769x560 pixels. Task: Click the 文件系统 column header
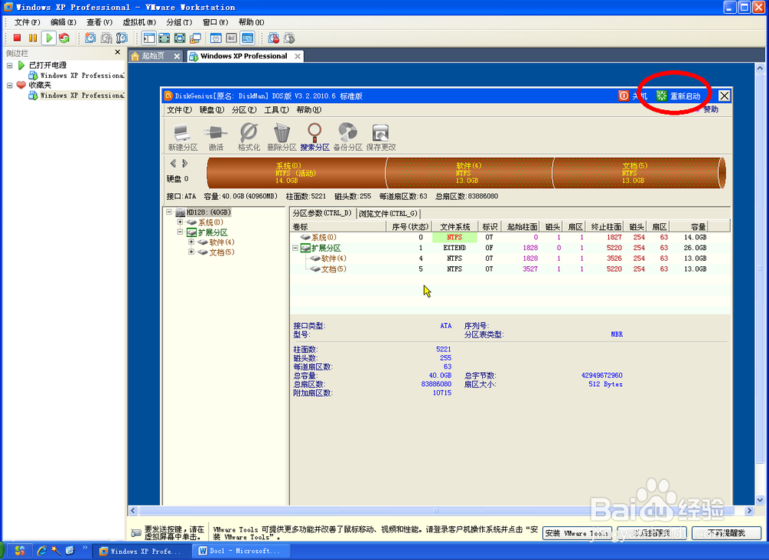pos(454,227)
